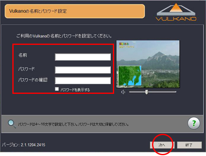
Task: Click the mountain video preview
Action: 148,64
